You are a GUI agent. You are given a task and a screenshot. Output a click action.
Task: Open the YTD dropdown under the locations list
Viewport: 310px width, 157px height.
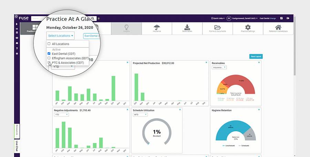tap(63, 67)
